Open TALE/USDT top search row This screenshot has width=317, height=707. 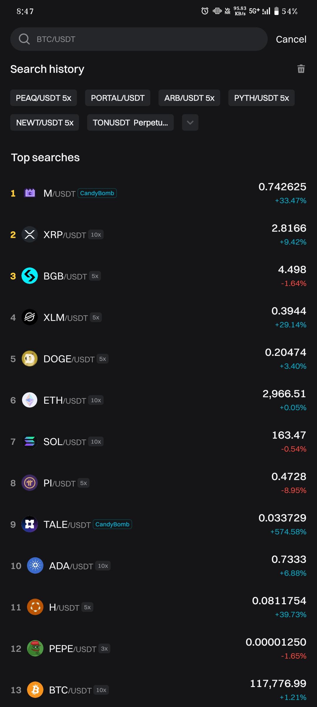coord(158,524)
